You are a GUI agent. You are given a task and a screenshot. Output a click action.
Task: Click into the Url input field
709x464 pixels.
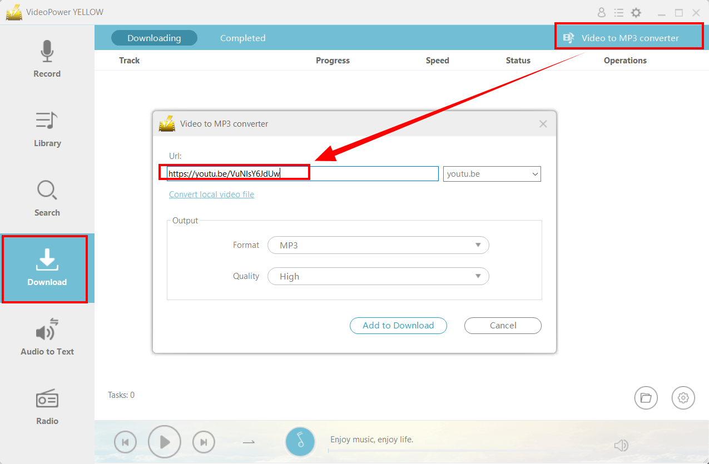pos(303,174)
